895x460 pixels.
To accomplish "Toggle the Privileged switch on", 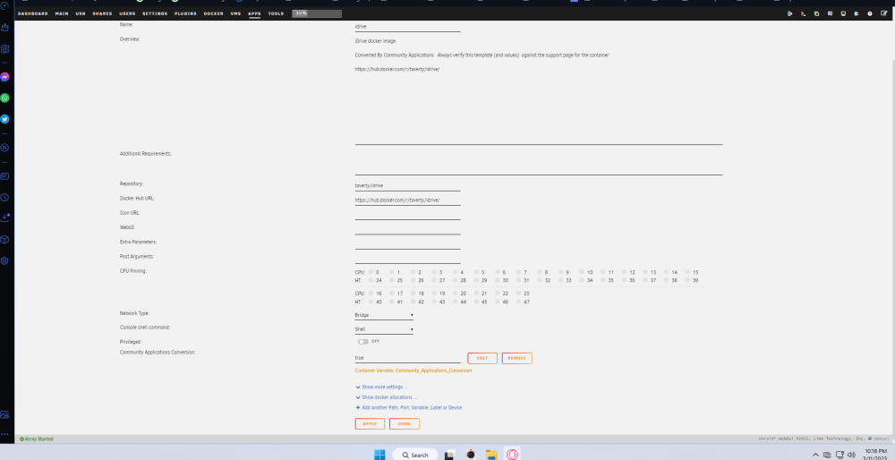I will 363,341.
